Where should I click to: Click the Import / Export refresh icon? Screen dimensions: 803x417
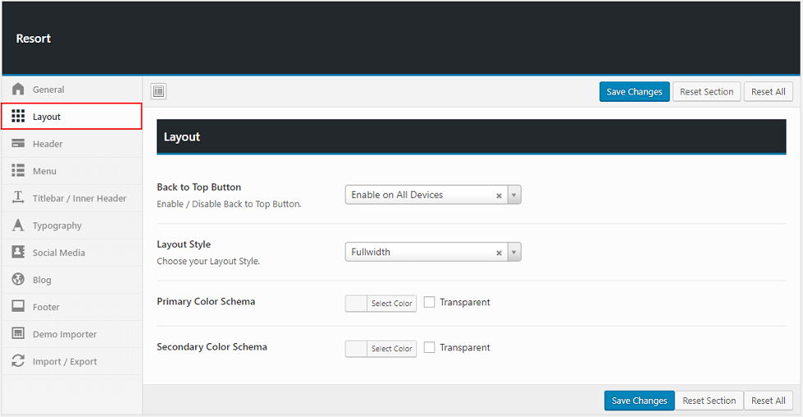click(x=18, y=361)
